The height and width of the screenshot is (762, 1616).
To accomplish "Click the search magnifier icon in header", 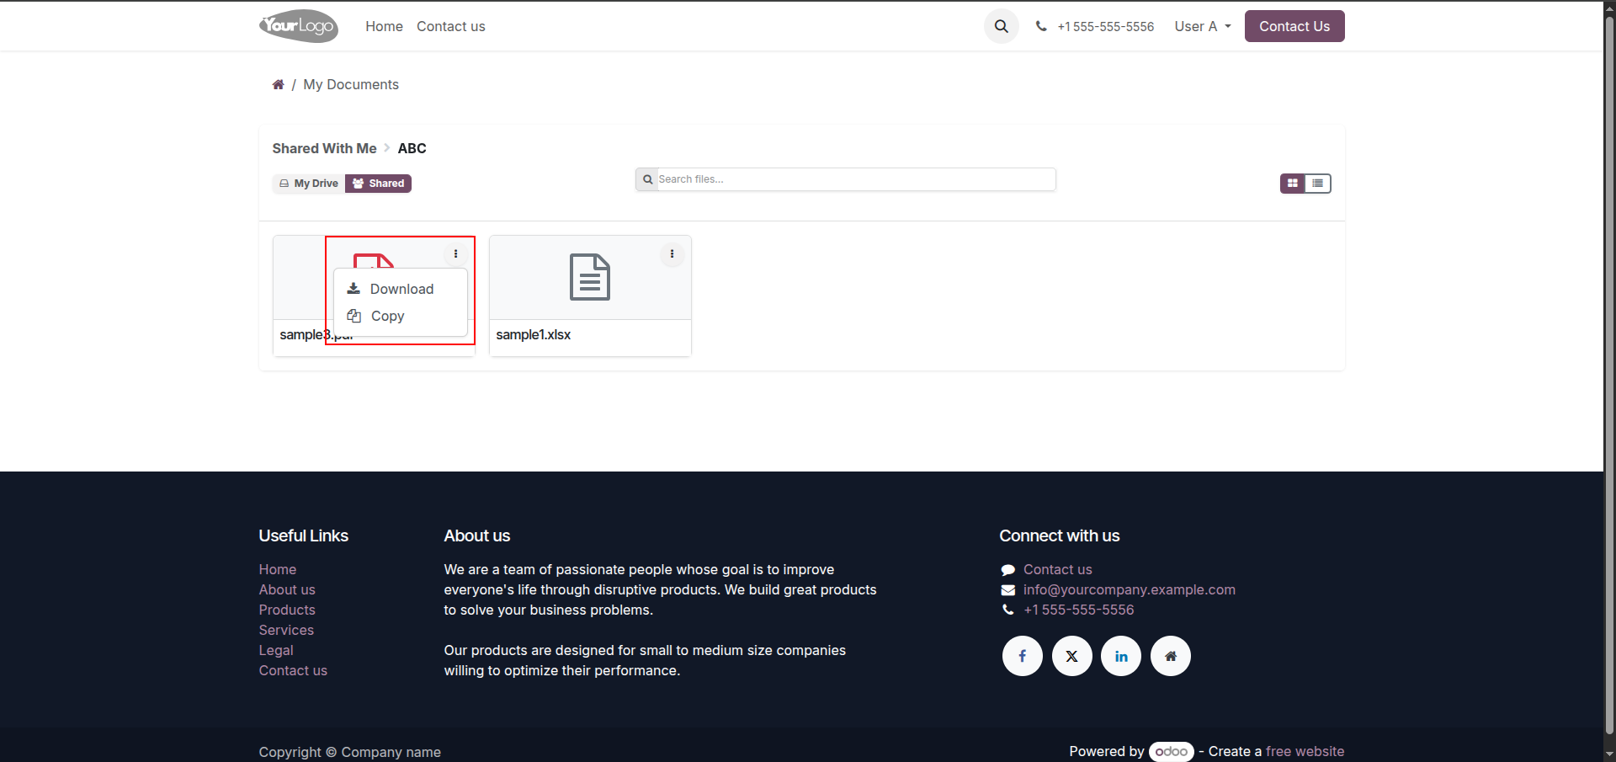I will tap(1001, 26).
